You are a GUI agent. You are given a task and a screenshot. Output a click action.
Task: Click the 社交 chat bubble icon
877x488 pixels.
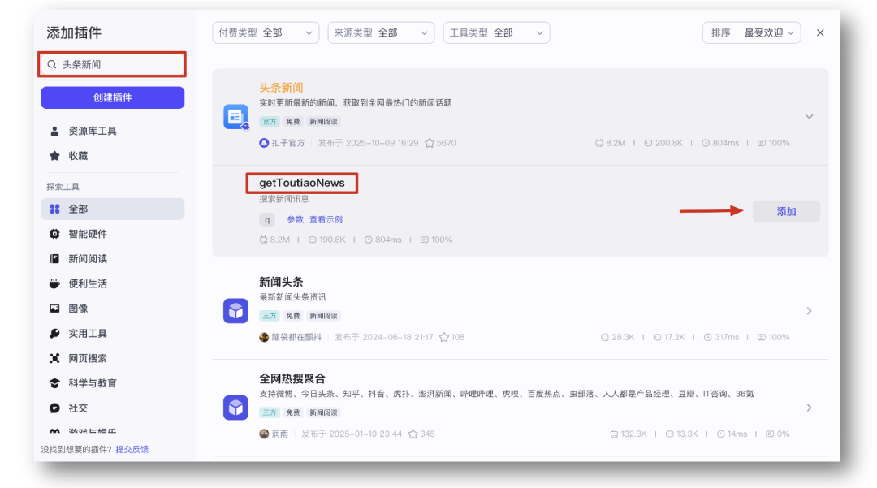(x=54, y=408)
